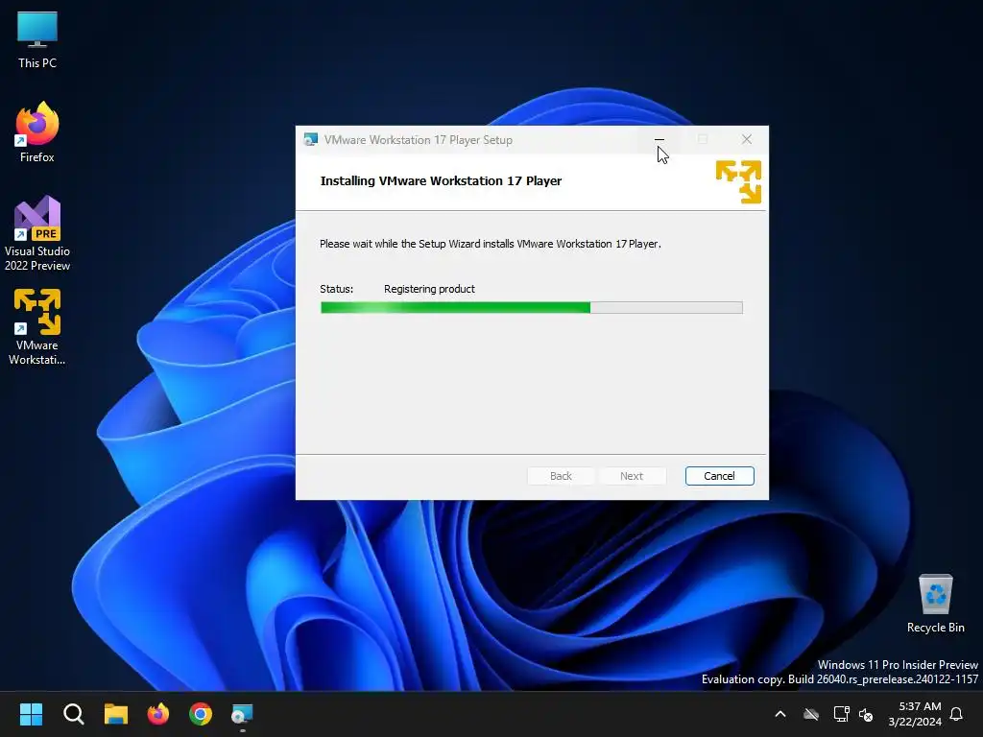Click the installation progress bar
The width and height of the screenshot is (983, 737).
click(x=532, y=307)
